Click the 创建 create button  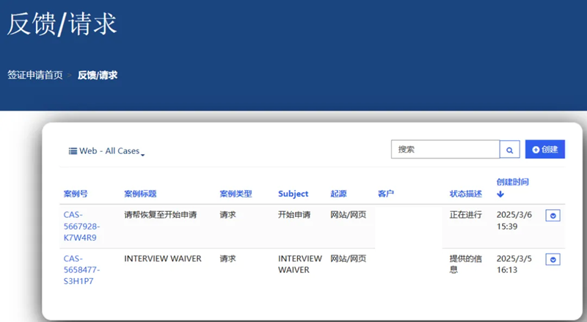click(x=544, y=150)
